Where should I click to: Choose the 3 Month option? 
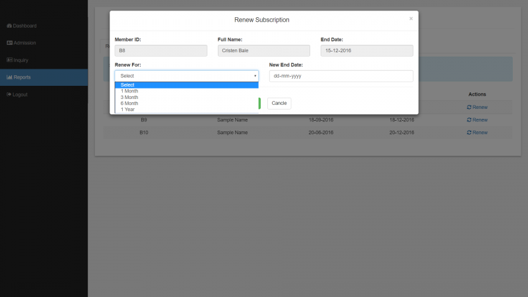(x=186, y=97)
